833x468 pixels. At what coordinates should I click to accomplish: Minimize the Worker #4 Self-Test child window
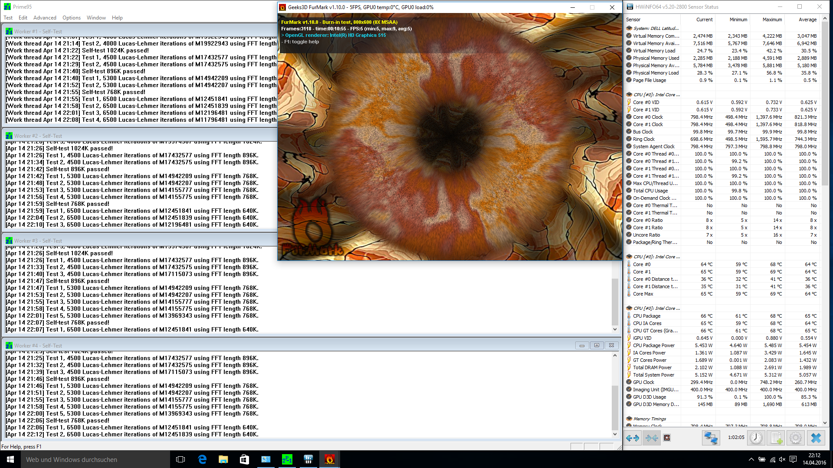[582, 345]
